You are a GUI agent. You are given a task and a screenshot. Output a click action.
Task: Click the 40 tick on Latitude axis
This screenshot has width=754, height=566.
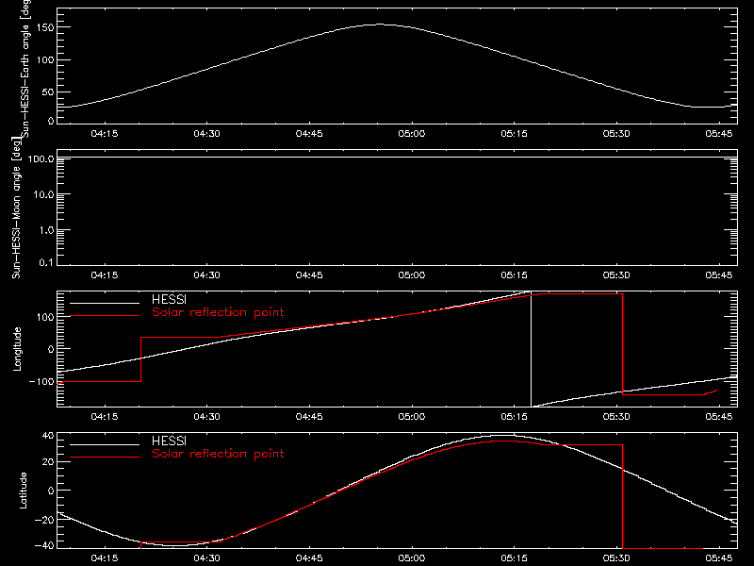coord(48,436)
